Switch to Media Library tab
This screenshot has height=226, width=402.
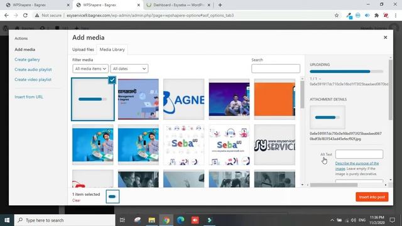click(112, 50)
